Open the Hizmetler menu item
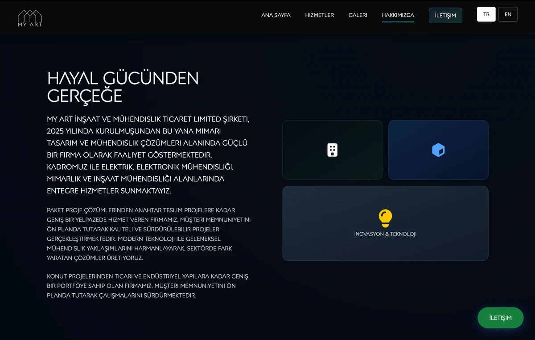This screenshot has height=340, width=535. point(319,15)
